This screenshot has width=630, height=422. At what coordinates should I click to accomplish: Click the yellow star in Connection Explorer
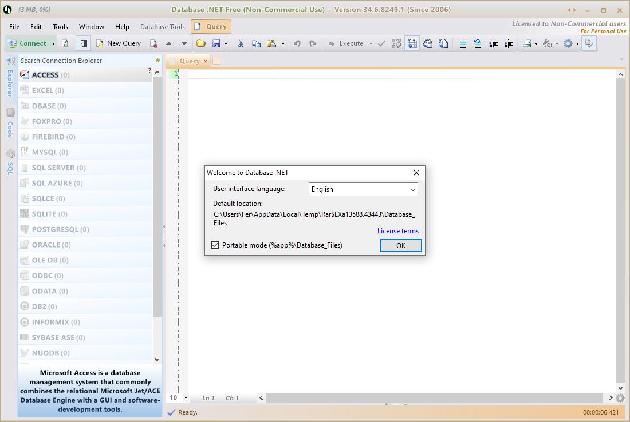pos(157,61)
